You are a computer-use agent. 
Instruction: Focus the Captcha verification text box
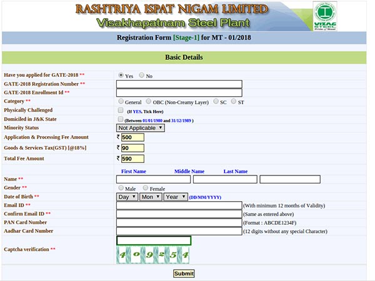pos(154,240)
